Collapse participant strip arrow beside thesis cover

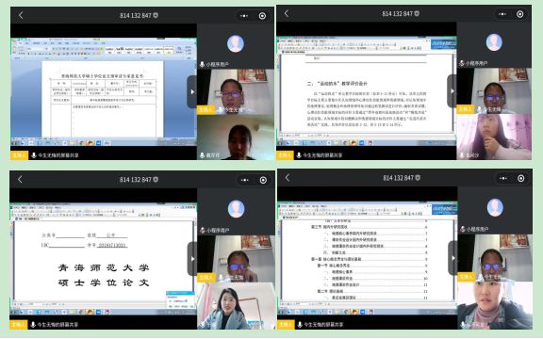tap(192, 259)
